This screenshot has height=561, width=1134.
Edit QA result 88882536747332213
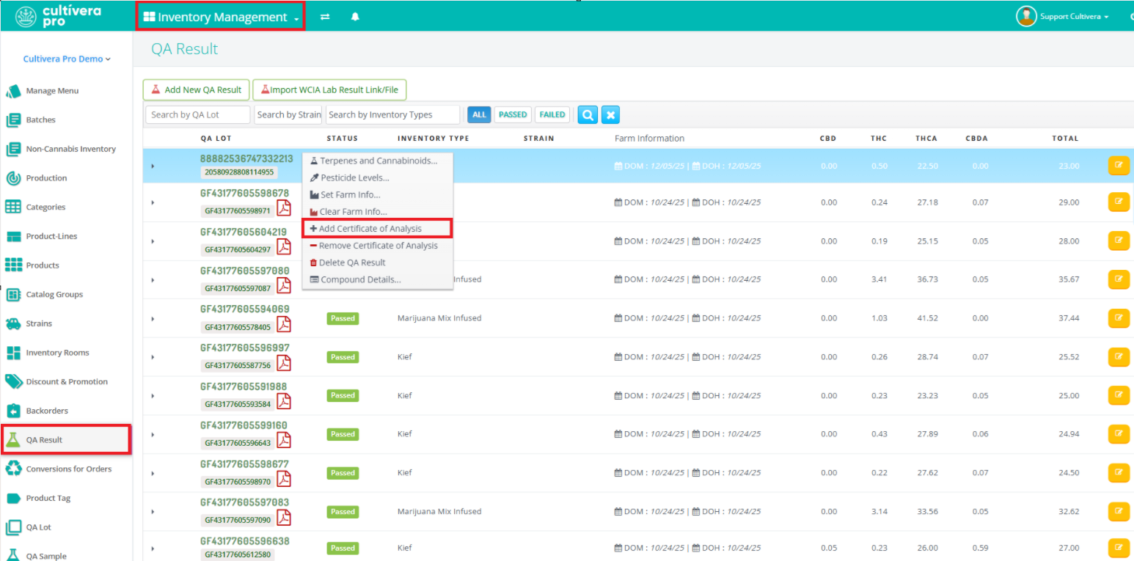point(1119,166)
